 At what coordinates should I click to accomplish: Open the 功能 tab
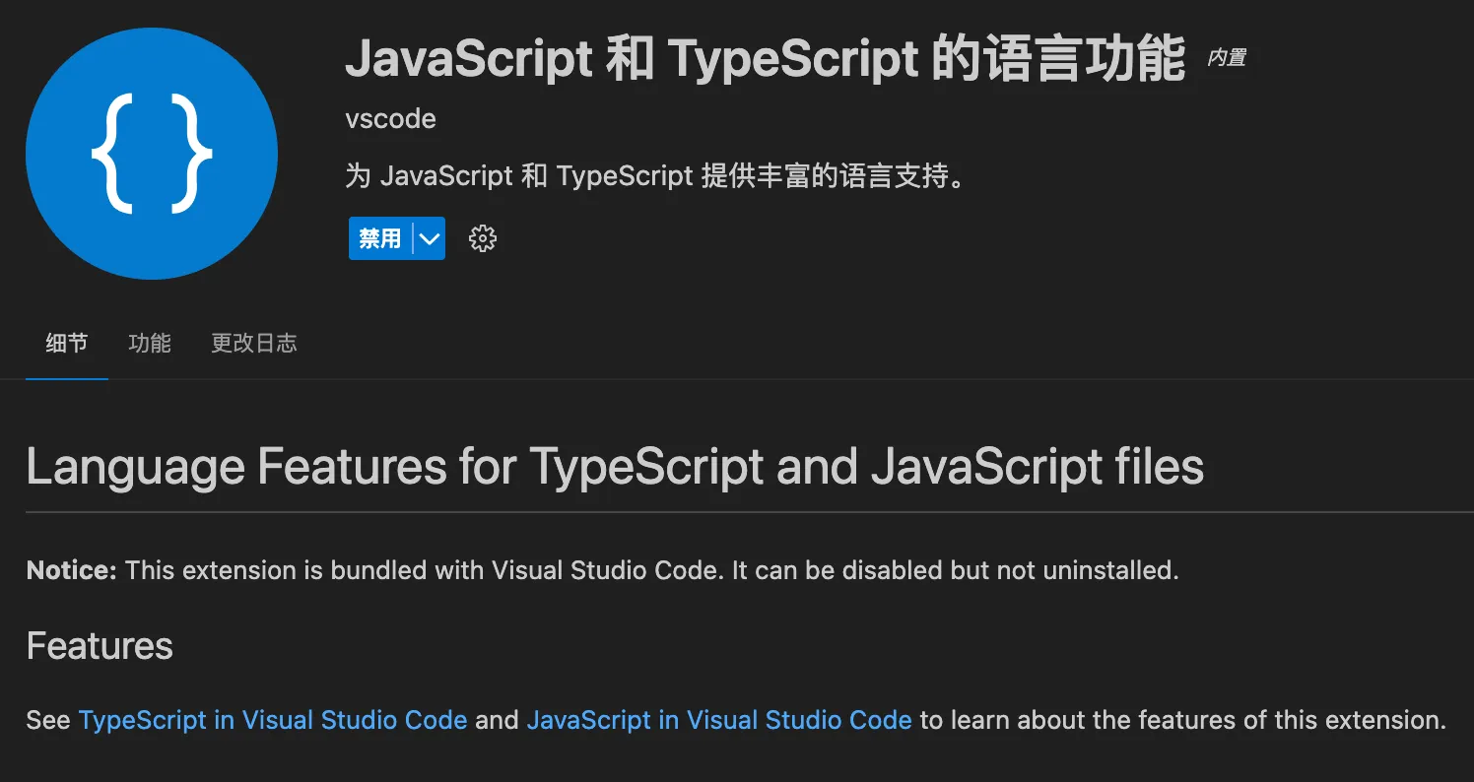[x=150, y=343]
